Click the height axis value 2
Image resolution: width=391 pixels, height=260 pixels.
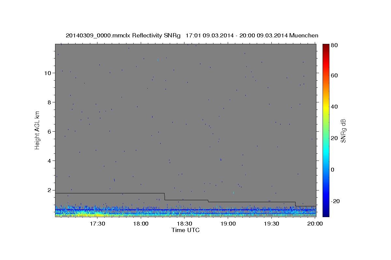coord(50,190)
